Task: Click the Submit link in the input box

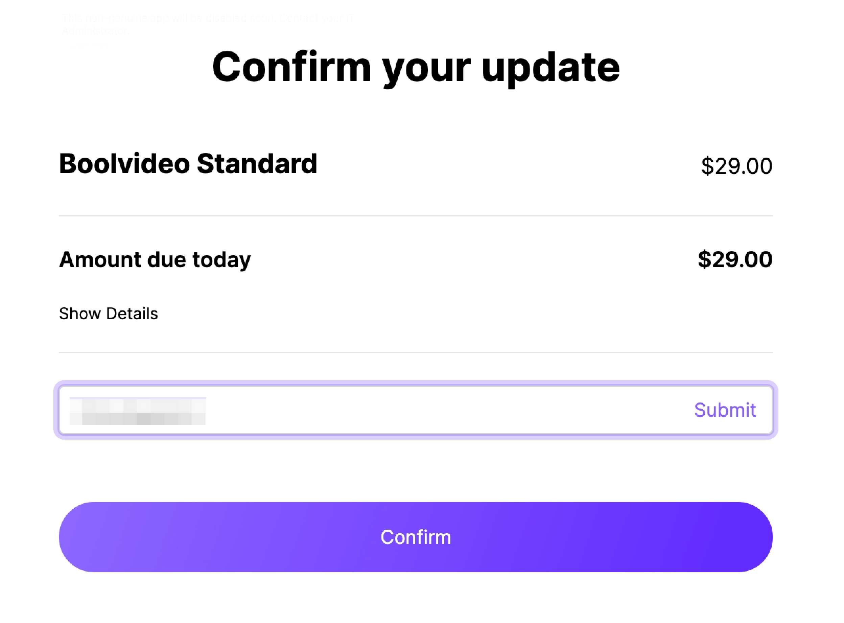Action: coord(725,410)
